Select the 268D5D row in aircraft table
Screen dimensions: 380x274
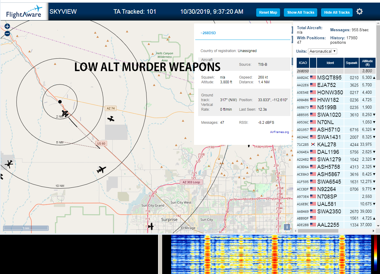[336, 71]
